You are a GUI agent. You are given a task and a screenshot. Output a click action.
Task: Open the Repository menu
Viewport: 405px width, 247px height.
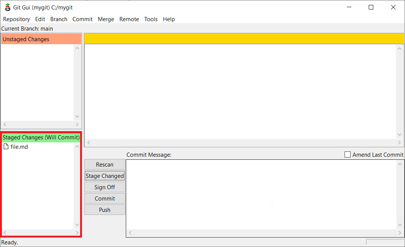[16, 19]
